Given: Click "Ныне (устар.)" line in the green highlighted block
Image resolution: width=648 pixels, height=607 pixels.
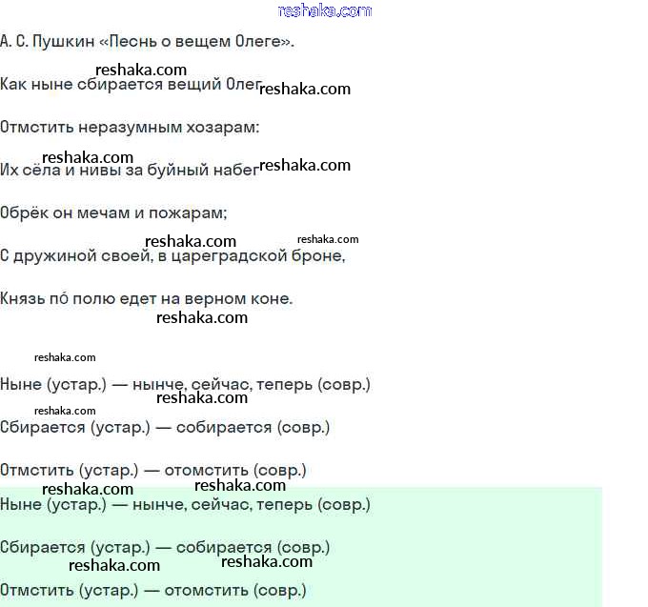Looking at the screenshot, I should pos(185,505).
